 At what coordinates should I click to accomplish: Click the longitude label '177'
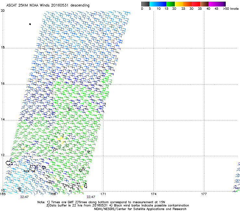(x=204, y=194)
